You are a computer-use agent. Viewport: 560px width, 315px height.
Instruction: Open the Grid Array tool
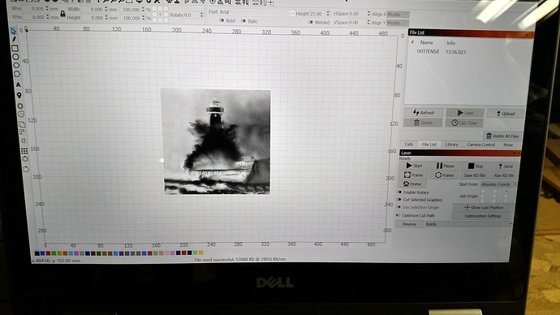click(x=24, y=151)
